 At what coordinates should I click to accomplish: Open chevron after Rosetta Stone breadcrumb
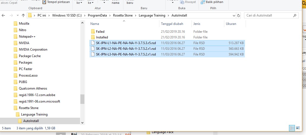click(x=136, y=16)
